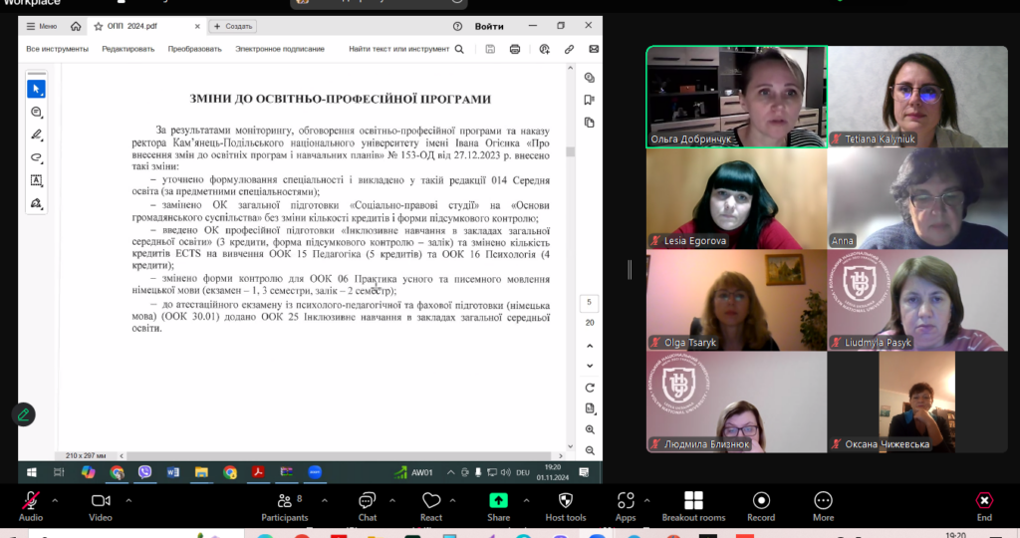1020x538 pixels.
Task: Click the Создать new tab button
Action: tap(233, 26)
